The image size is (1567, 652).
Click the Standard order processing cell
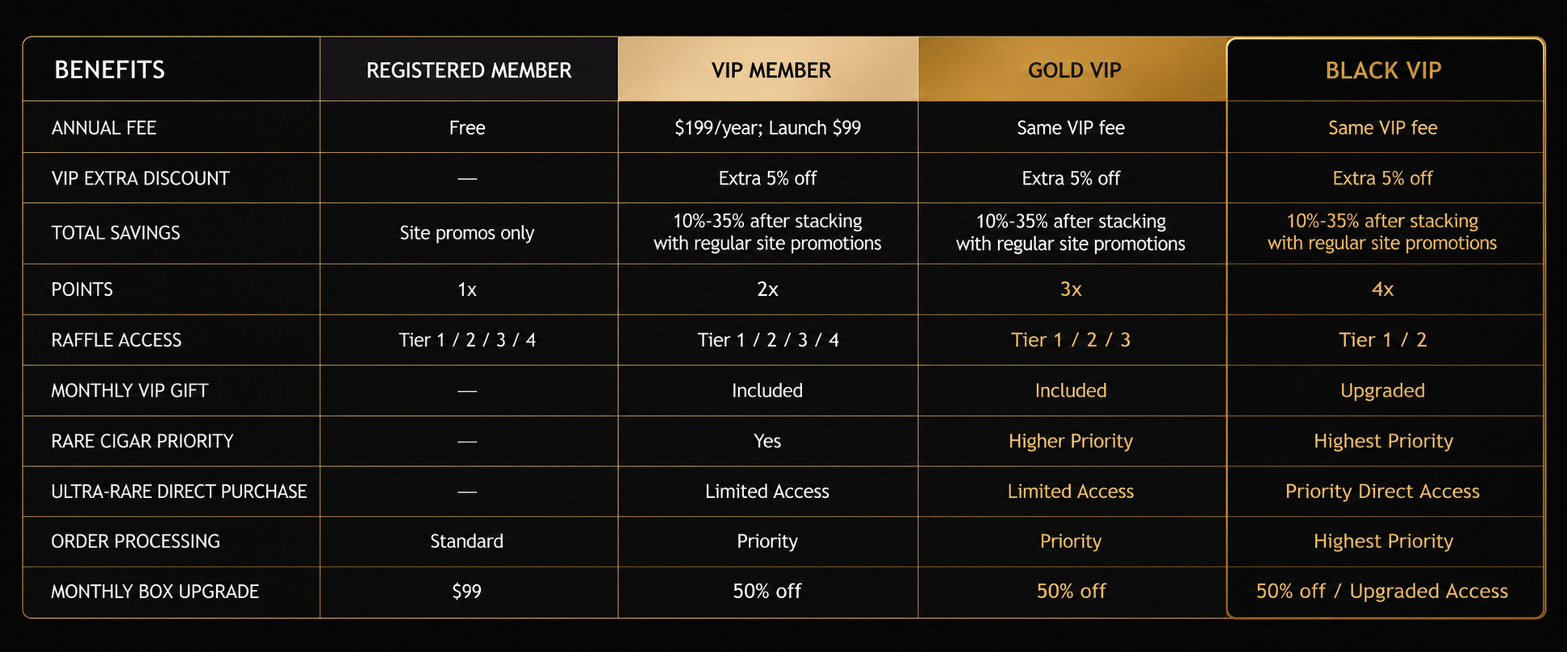pyautogui.click(x=469, y=542)
